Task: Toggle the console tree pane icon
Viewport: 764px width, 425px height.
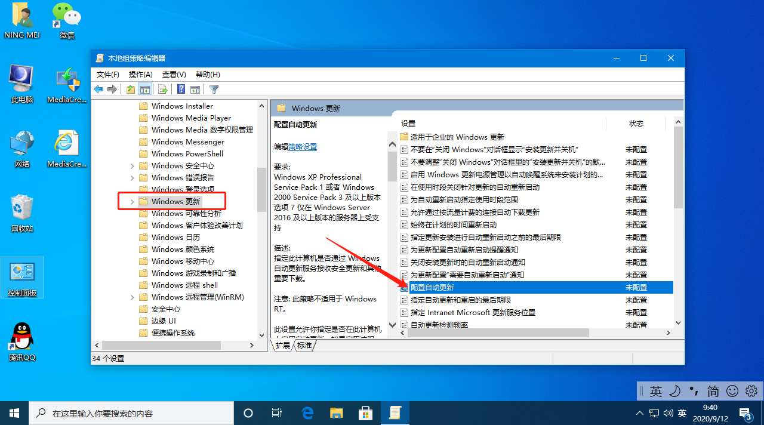Action: pyautogui.click(x=145, y=89)
